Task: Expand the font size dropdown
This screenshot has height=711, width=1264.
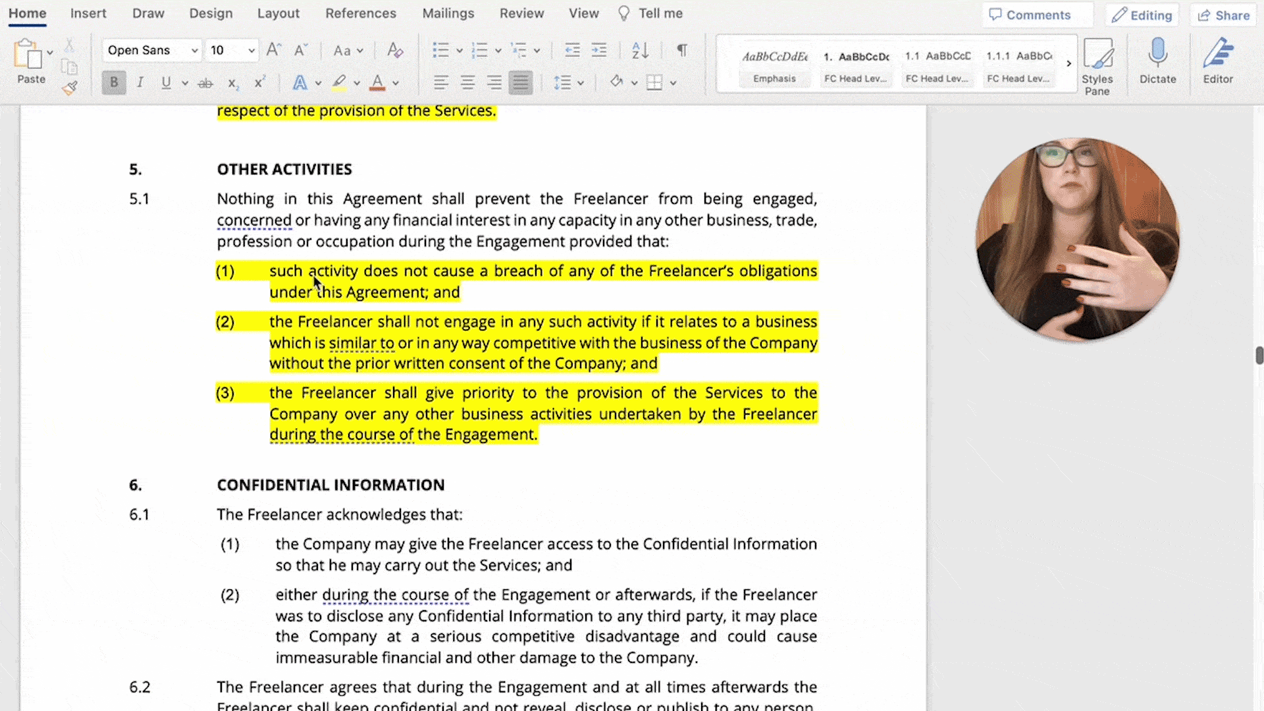Action: tap(251, 51)
